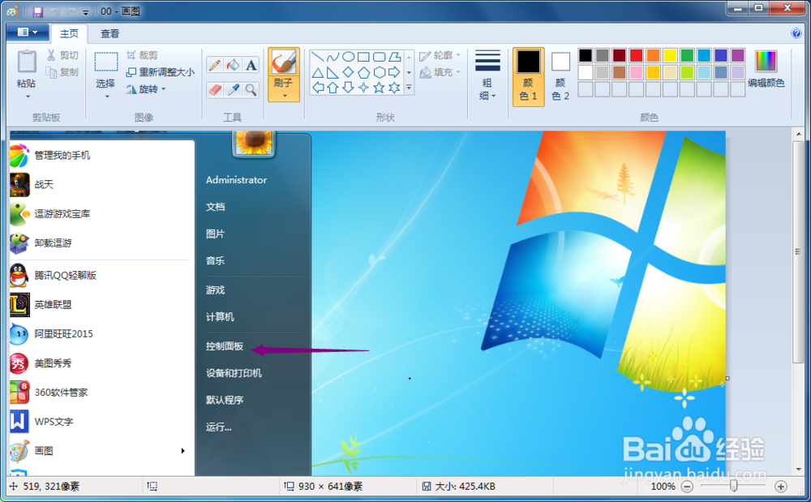Choose the curve shape
811x502 pixels.
[333, 57]
